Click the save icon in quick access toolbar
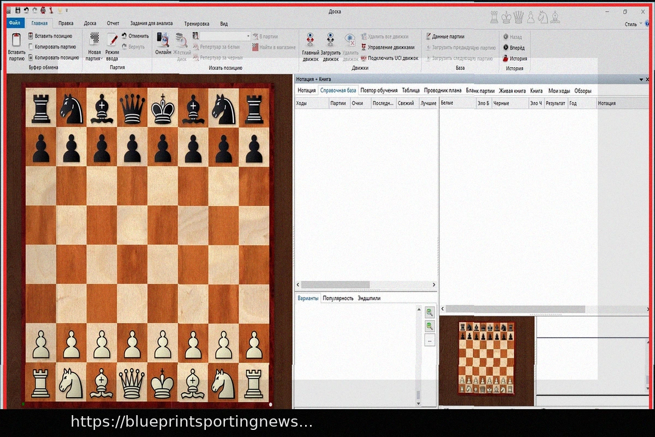The image size is (655, 437). [x=17, y=10]
